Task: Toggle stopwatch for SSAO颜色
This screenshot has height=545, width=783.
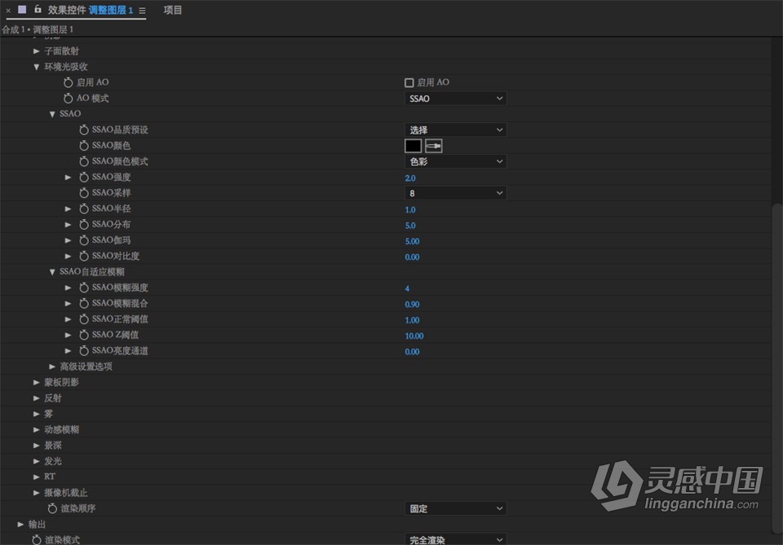Action: pos(84,146)
